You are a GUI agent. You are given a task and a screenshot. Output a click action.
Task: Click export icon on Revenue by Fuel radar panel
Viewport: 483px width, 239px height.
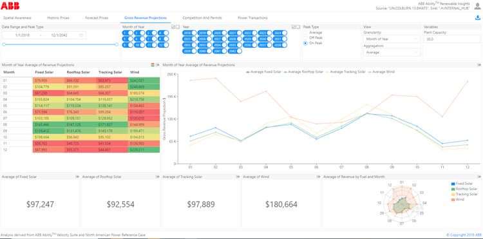(479, 177)
